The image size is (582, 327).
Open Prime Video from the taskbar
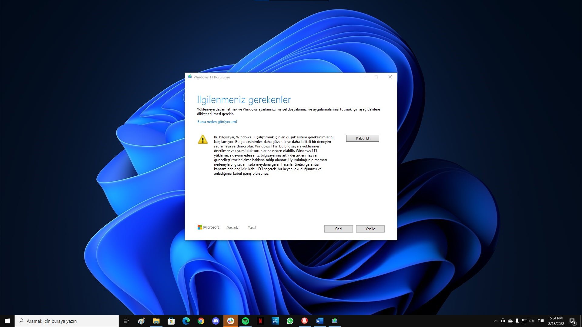coord(275,321)
